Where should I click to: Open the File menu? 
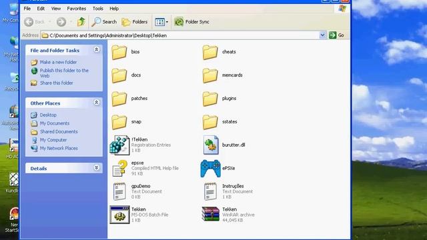pyautogui.click(x=27, y=9)
